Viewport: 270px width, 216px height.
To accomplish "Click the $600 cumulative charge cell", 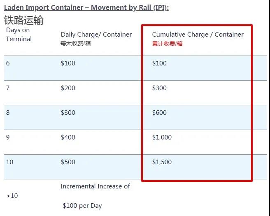I will click(159, 113).
